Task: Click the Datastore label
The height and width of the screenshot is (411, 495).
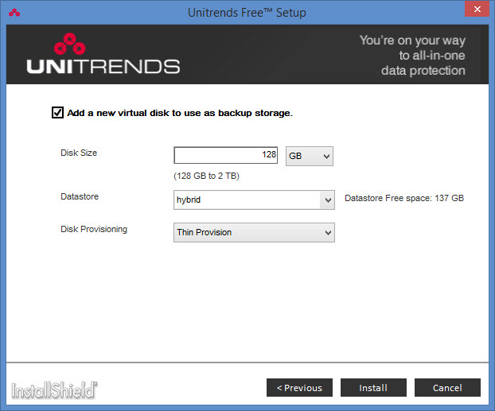Action: coord(80,196)
